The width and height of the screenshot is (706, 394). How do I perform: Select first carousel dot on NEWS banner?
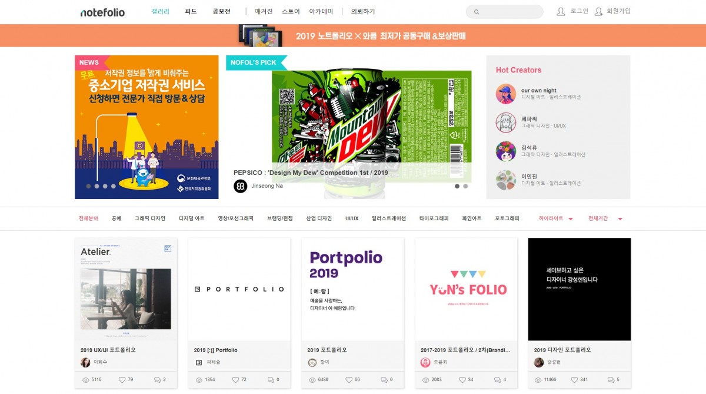click(x=89, y=186)
